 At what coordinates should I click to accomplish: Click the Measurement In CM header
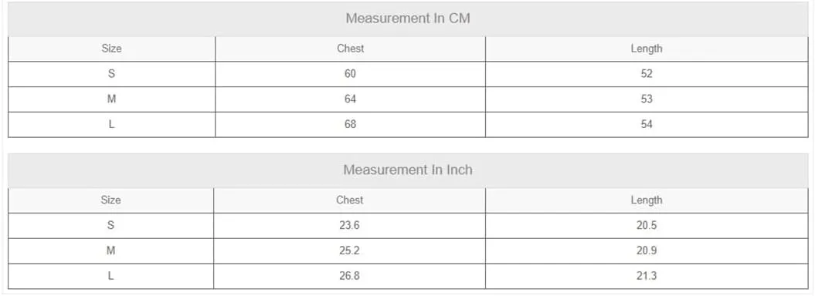point(408,18)
